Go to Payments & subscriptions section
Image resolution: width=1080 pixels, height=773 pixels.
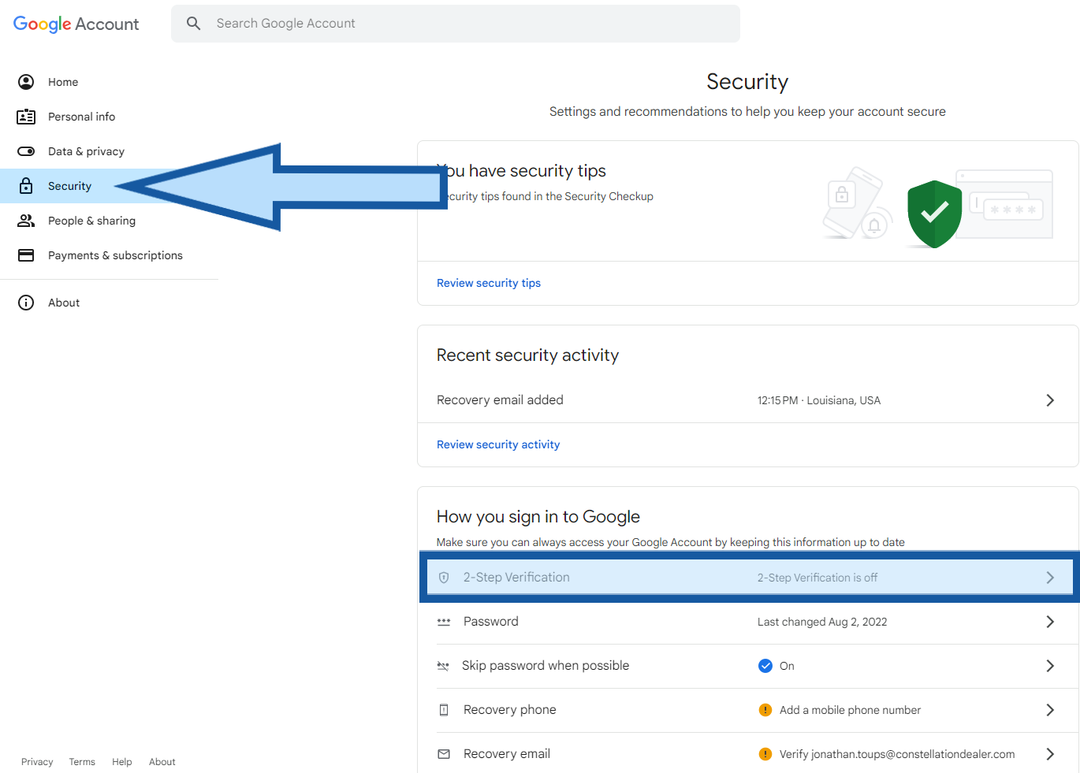[x=115, y=255]
